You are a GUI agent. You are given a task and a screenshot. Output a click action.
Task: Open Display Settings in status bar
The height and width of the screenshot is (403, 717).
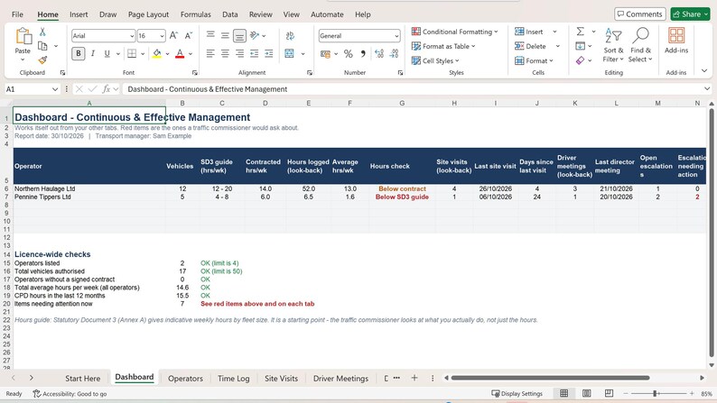click(x=517, y=393)
